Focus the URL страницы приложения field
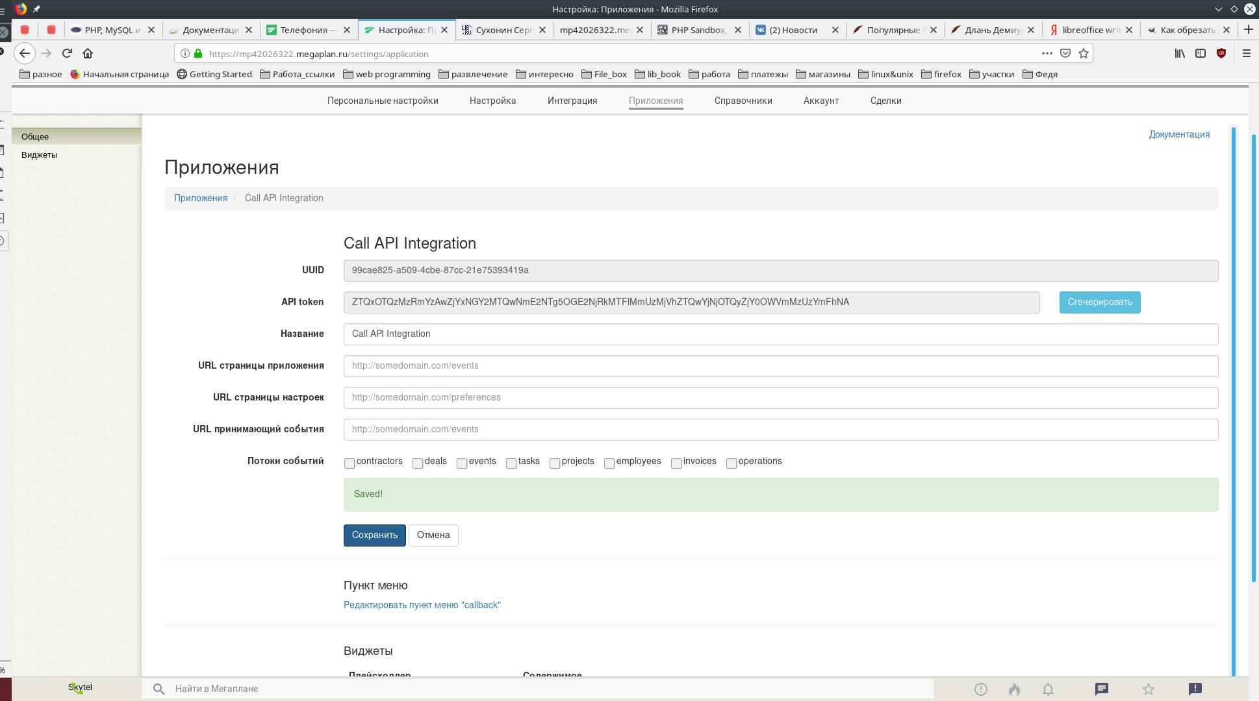 click(780, 366)
